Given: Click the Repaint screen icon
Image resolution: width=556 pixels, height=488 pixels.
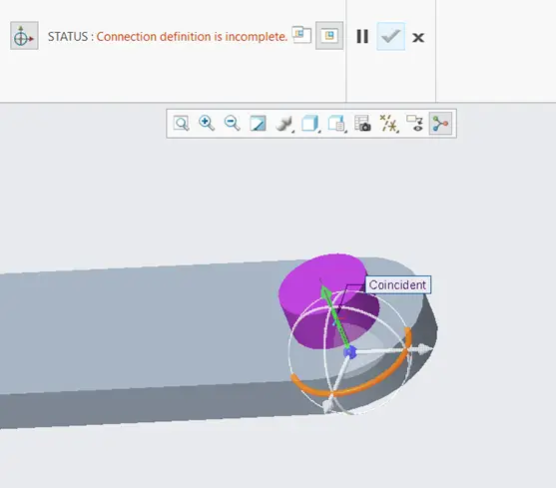Looking at the screenshot, I should pos(258,124).
